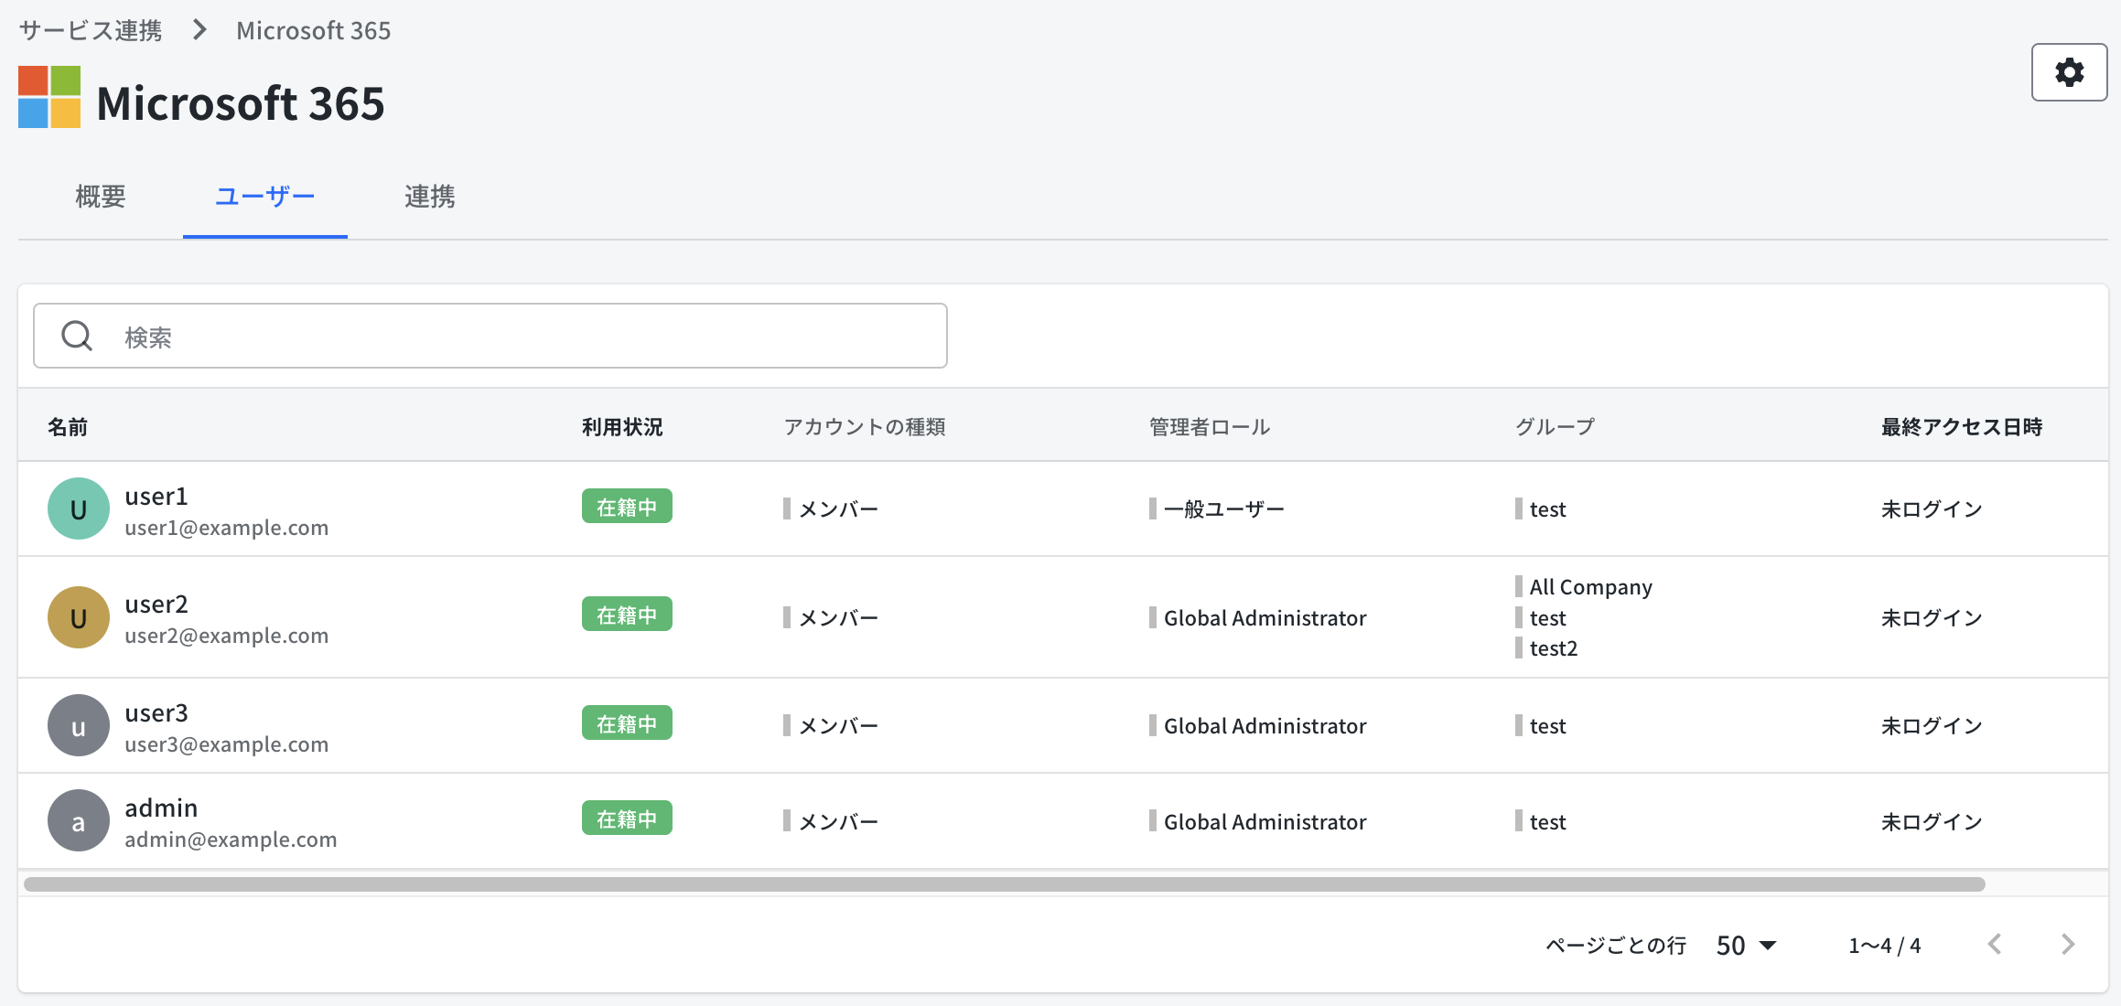Go to next page arrow
The height and width of the screenshot is (1006, 2121).
point(2068,945)
